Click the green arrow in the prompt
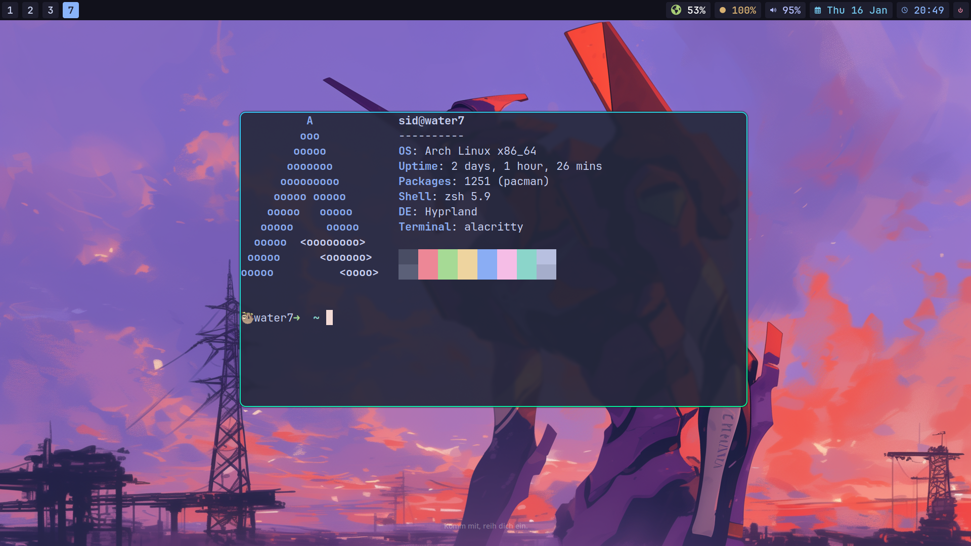 [297, 318]
